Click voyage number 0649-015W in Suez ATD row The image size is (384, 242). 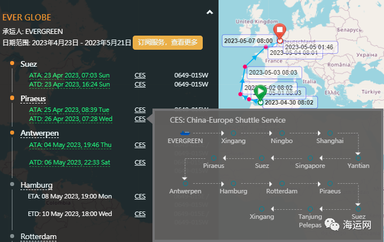click(191, 84)
